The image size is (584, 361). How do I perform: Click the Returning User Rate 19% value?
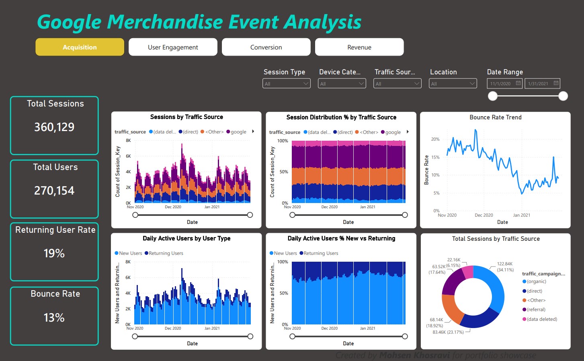pos(54,253)
